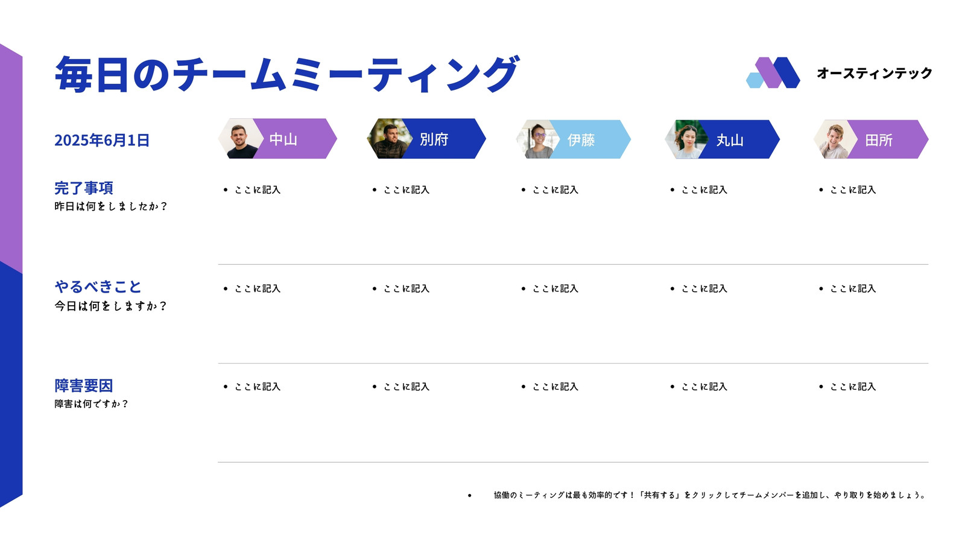Click 伊藤's ここに記入 field under やるべきこと
965x543 pixels.
click(550, 288)
